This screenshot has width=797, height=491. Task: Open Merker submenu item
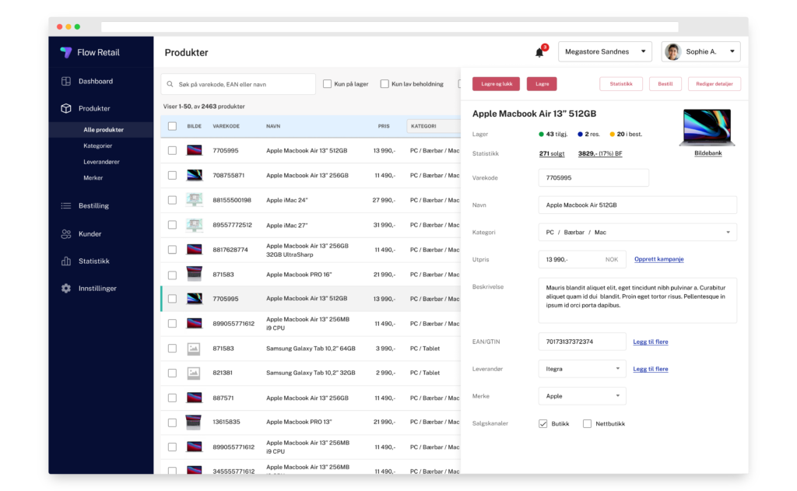93,178
